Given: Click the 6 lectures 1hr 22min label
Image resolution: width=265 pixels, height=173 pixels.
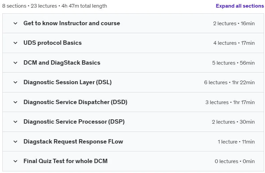Looking at the screenshot, I should click(x=229, y=83).
